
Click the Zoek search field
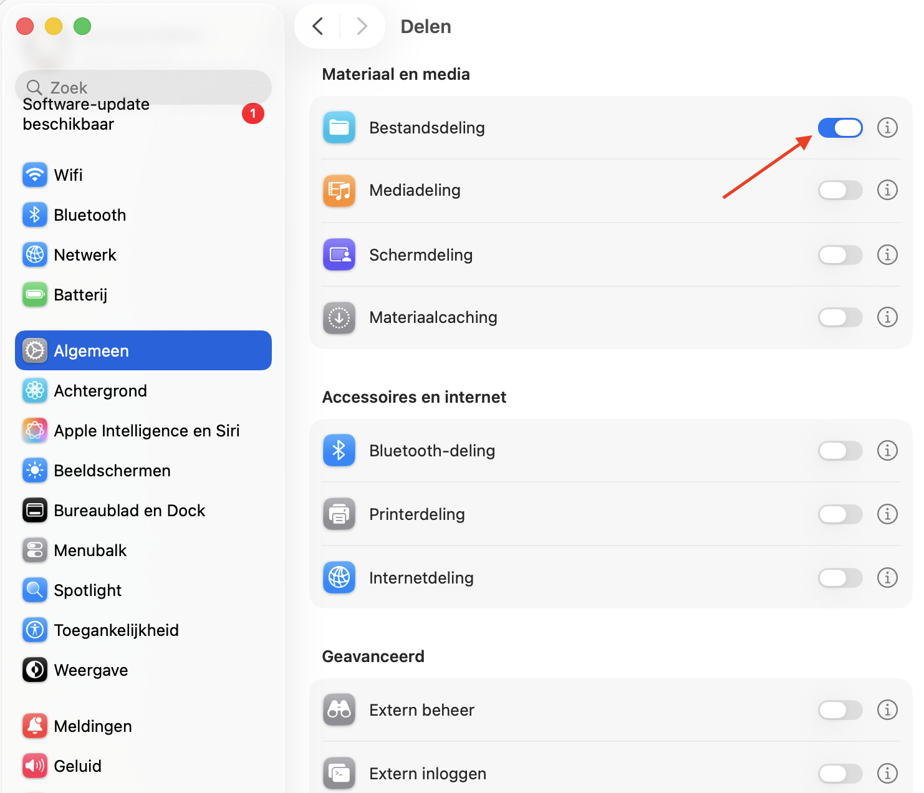[143, 87]
